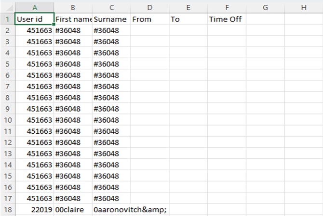Select column D header
323x216 pixels.
150,8
